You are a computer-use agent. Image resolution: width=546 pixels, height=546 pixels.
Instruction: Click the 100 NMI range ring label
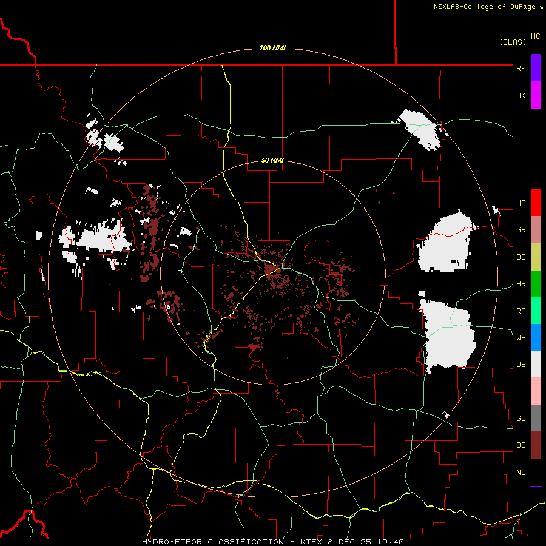pos(272,48)
